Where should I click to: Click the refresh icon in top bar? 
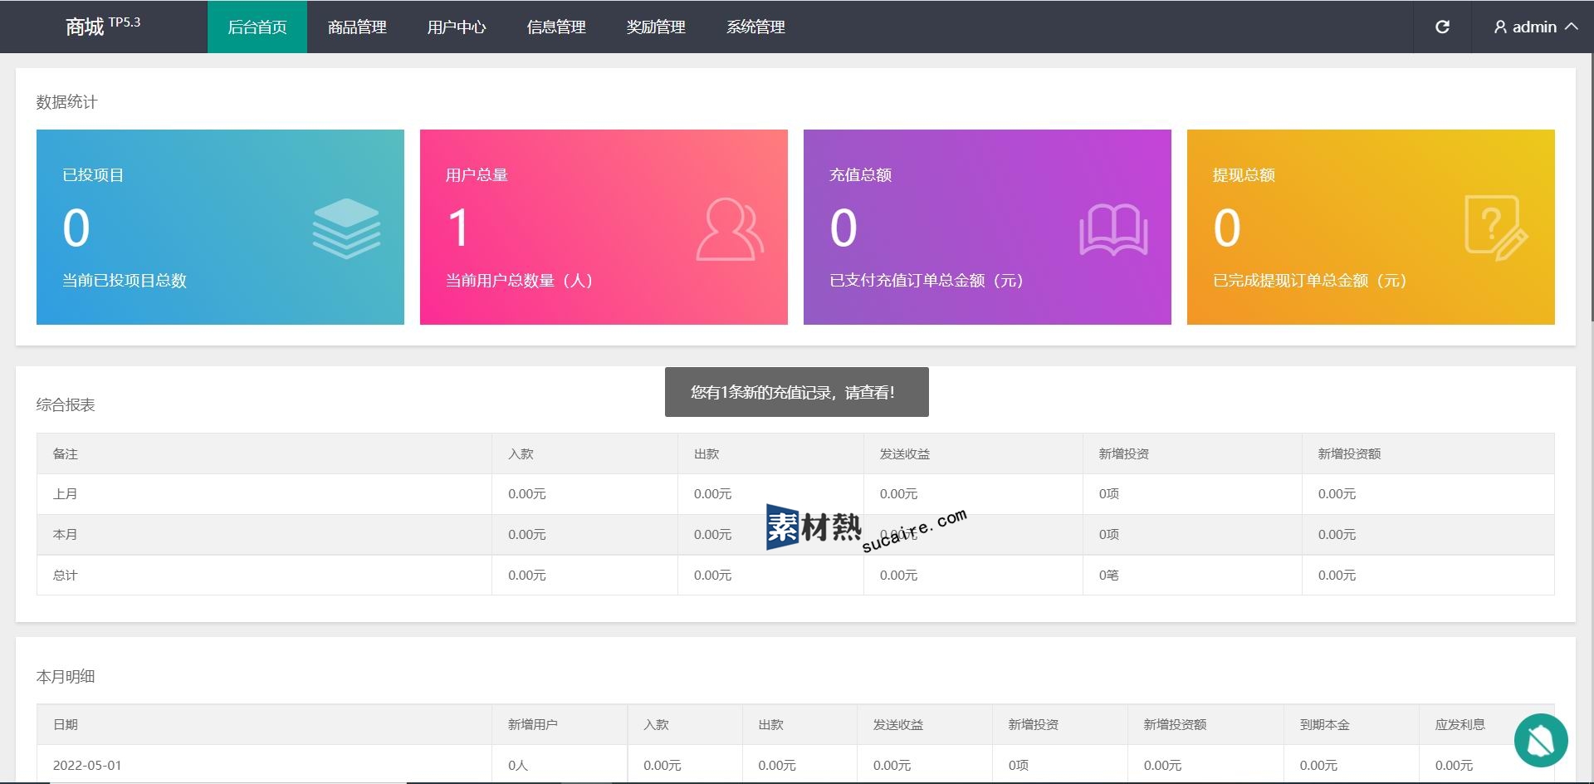(x=1442, y=27)
